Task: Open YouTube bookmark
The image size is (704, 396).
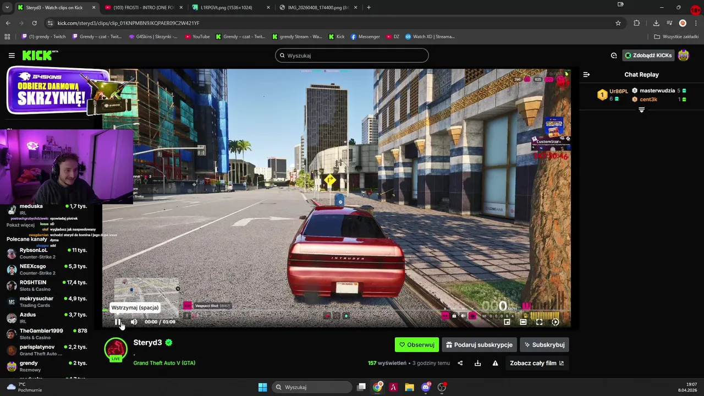Action: pos(197,37)
